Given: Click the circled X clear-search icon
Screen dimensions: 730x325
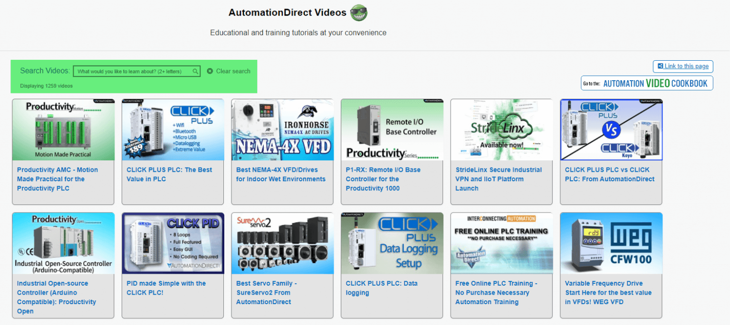Looking at the screenshot, I should coord(210,71).
